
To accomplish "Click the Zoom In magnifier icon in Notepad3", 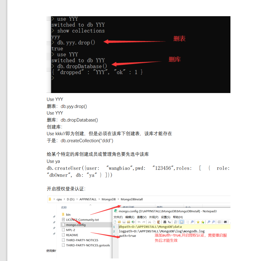I will pos(209,222).
